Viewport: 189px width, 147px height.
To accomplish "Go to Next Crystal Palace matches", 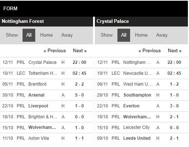I will [x=175, y=50].
